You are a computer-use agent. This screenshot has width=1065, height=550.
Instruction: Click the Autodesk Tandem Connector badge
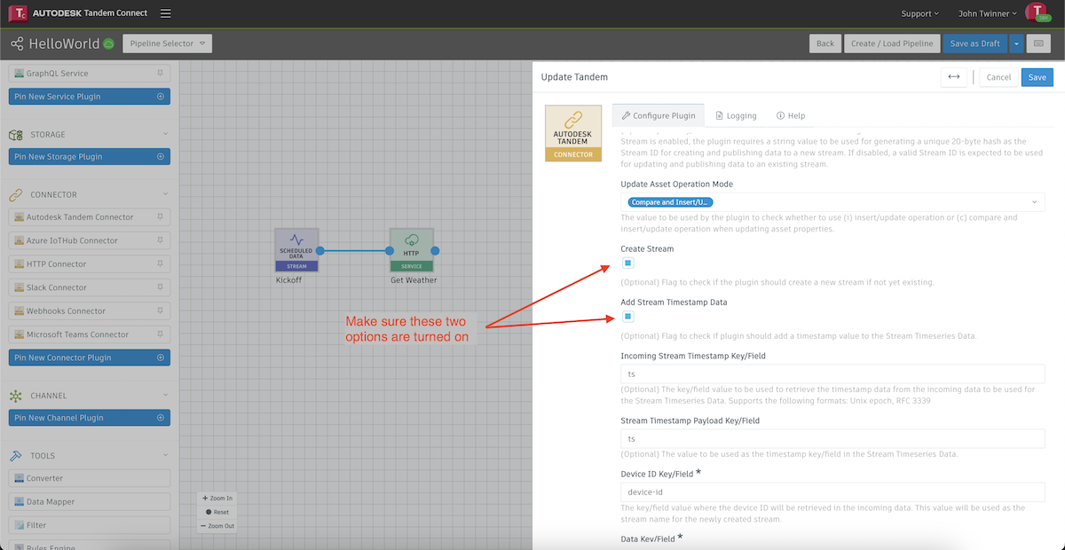tap(572, 133)
